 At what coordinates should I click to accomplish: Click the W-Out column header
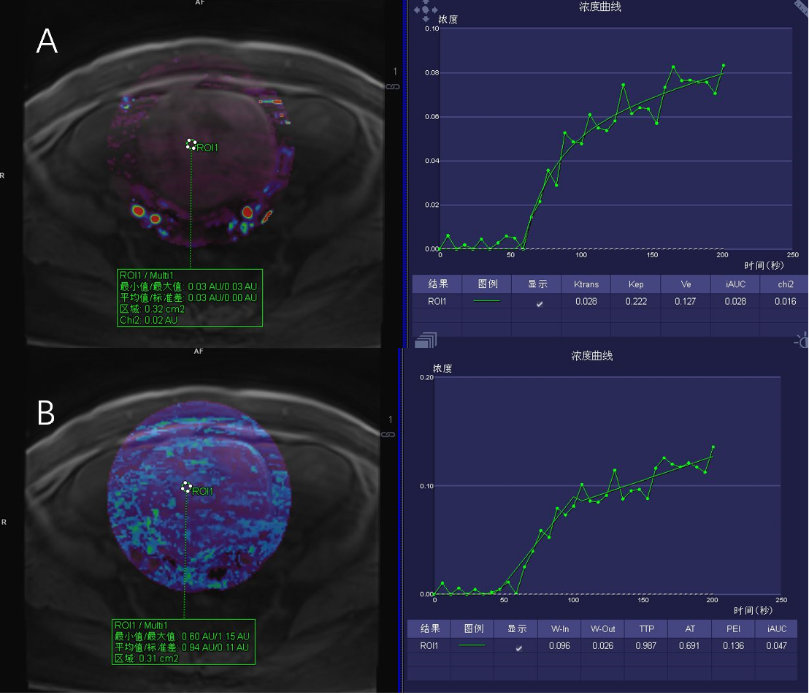[x=602, y=628]
